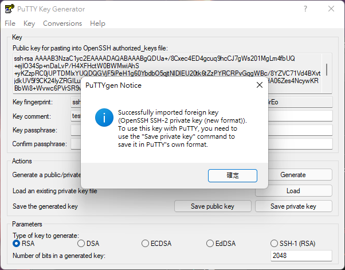Choose the DSA key type option
This screenshot has height=270, width=345.
tap(81, 244)
